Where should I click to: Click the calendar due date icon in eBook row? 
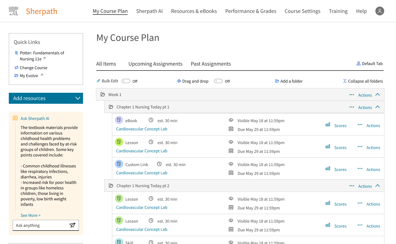click(x=231, y=129)
